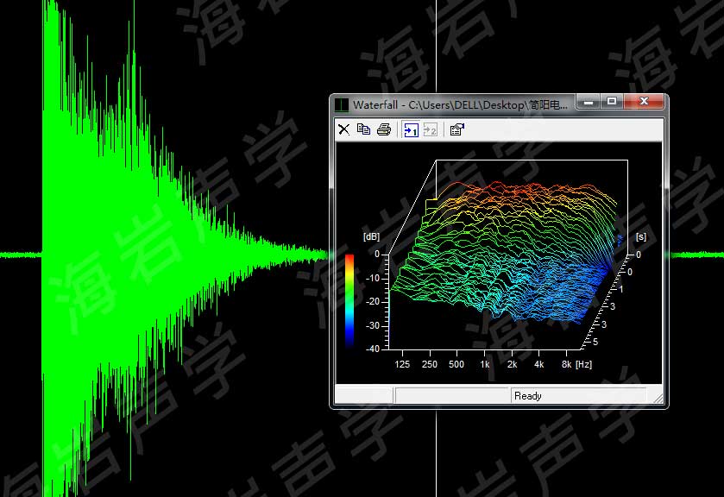
Task: Click the dB color scale legend
Action: pyautogui.click(x=349, y=299)
